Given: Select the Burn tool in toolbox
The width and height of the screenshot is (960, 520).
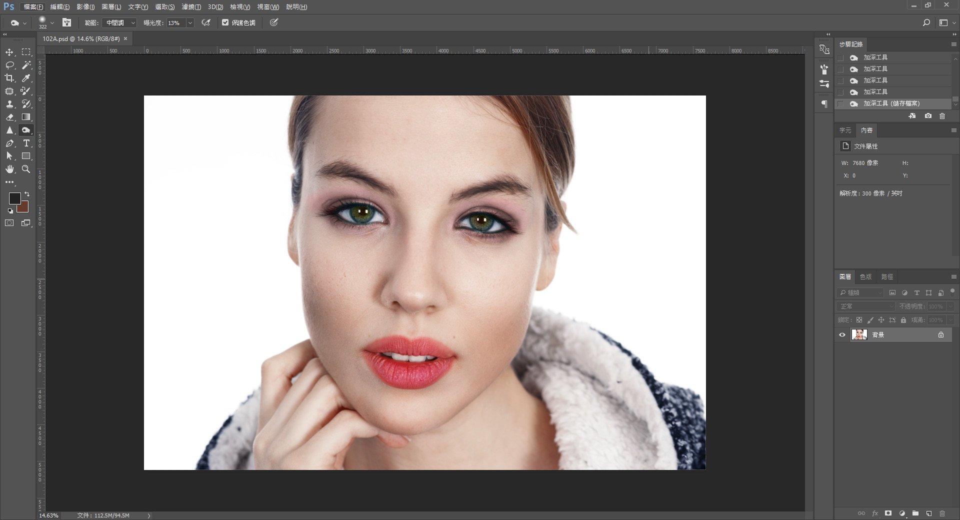Looking at the screenshot, I should (x=26, y=130).
